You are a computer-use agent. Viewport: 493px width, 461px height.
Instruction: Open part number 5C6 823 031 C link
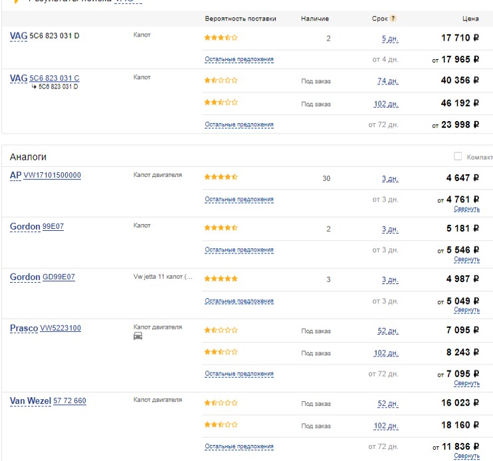tap(54, 78)
